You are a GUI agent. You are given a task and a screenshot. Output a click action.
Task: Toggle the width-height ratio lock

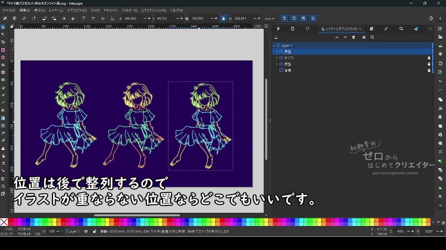[x=223, y=18]
